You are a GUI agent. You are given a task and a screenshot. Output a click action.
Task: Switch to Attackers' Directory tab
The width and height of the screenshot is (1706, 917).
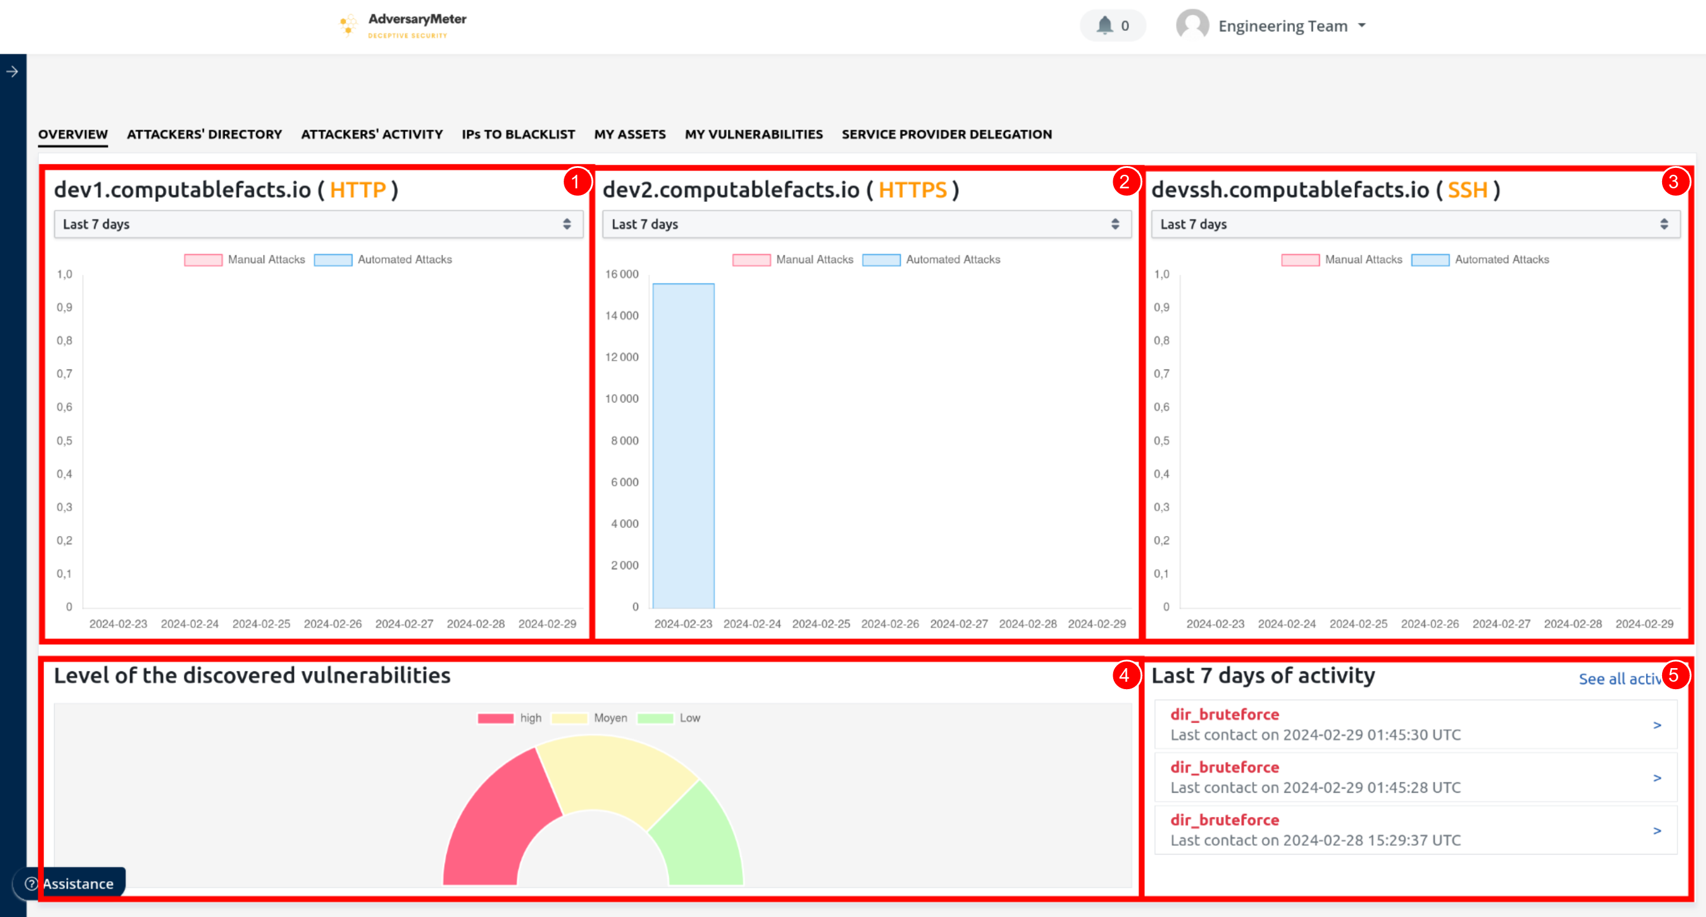pyautogui.click(x=204, y=135)
